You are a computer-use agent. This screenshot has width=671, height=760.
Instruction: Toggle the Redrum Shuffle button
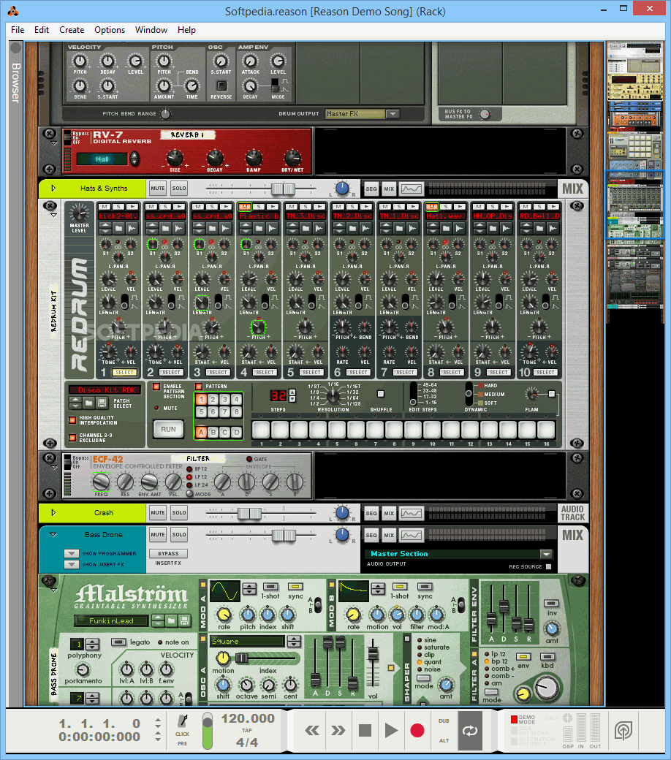pyautogui.click(x=381, y=394)
